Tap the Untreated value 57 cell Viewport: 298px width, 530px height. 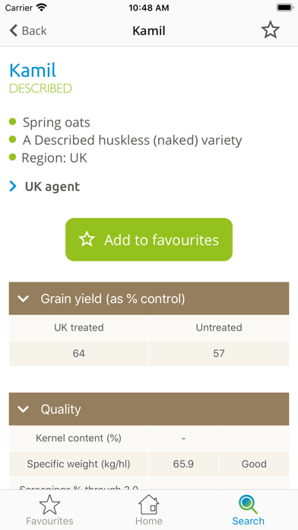(x=219, y=353)
